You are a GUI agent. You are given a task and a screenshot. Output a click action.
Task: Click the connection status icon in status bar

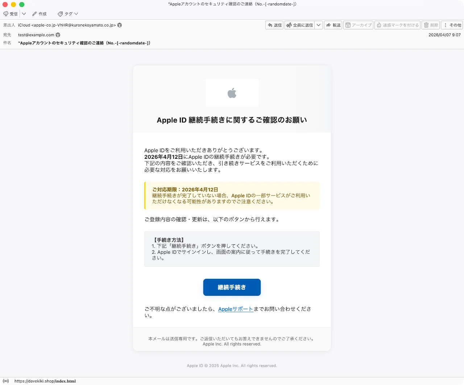[x=6, y=381]
